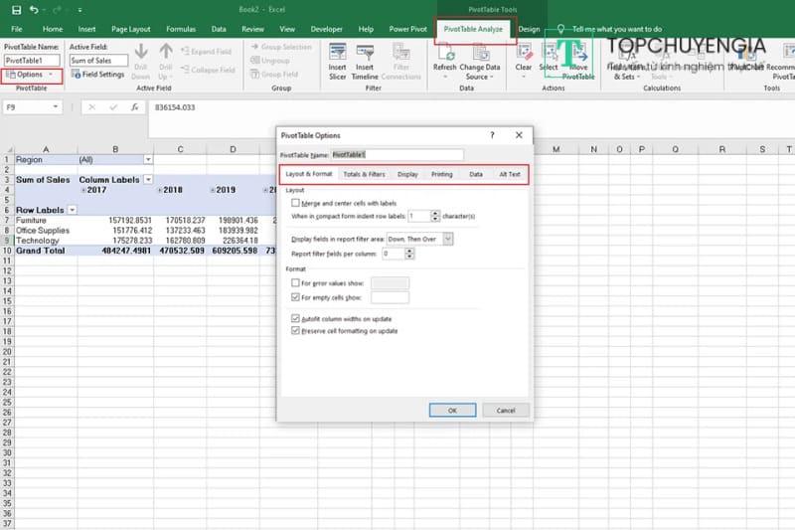Viewport: 795px width, 530px height.
Task: Toggle For error values show checkbox
Action: [296, 283]
